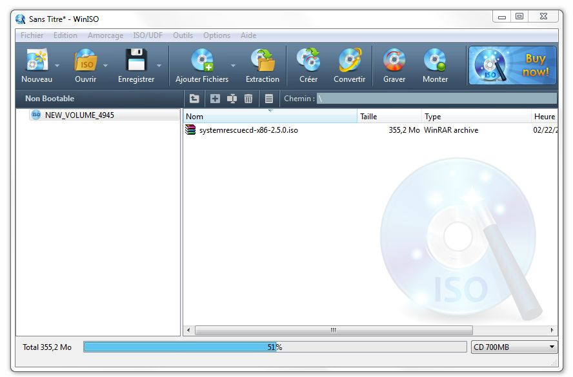This screenshot has height=377, width=573.
Task: Open the Fichier menu
Action: (x=32, y=35)
